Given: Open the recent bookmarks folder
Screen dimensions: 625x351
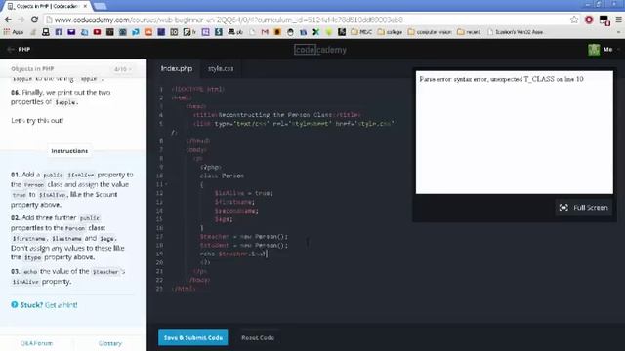Looking at the screenshot, I should pyautogui.click(x=469, y=32).
